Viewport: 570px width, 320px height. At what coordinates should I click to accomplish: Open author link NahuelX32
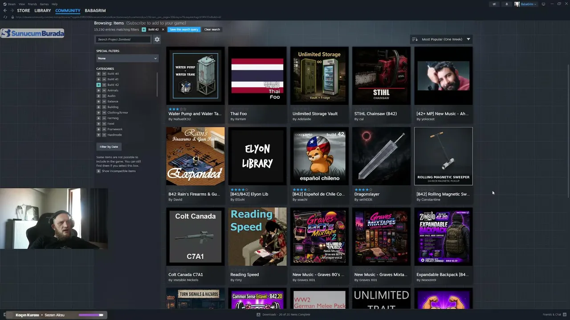pos(182,119)
